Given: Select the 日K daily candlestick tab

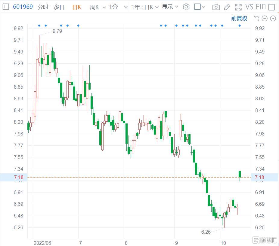Looking at the screenshot, I should 77,7.
